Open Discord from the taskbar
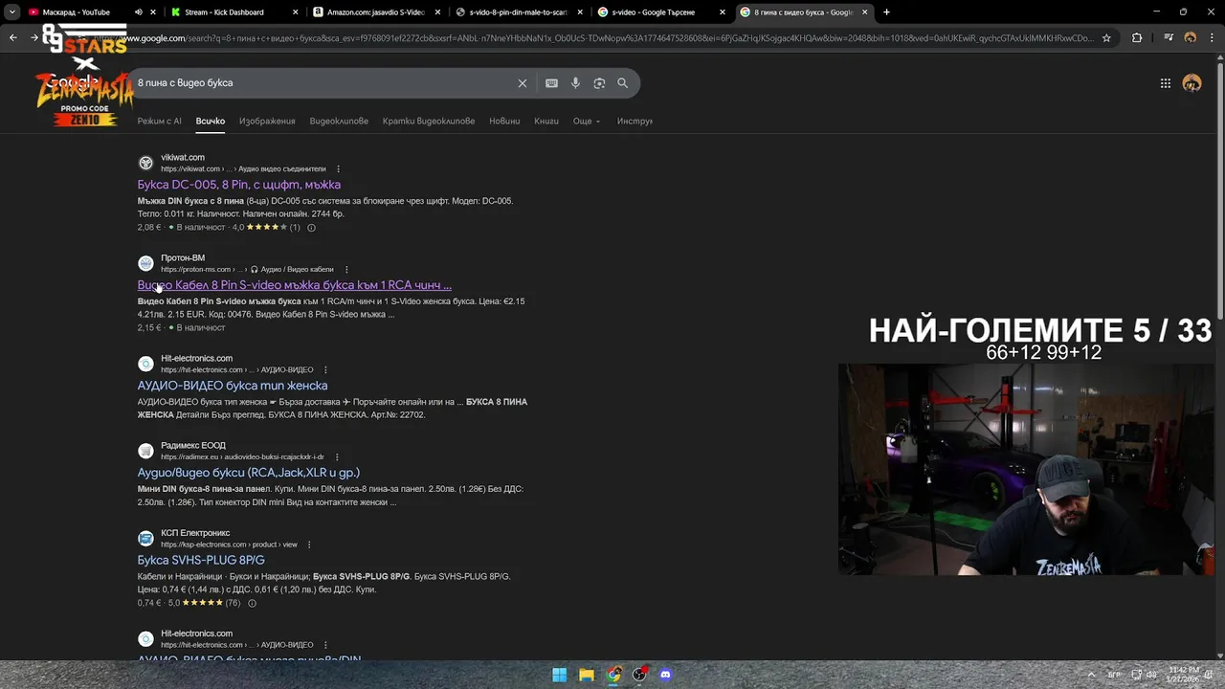The image size is (1225, 689). coord(666,675)
